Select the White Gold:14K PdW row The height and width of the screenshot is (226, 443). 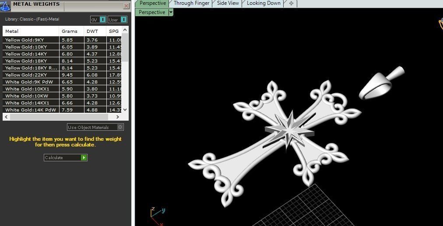62,110
